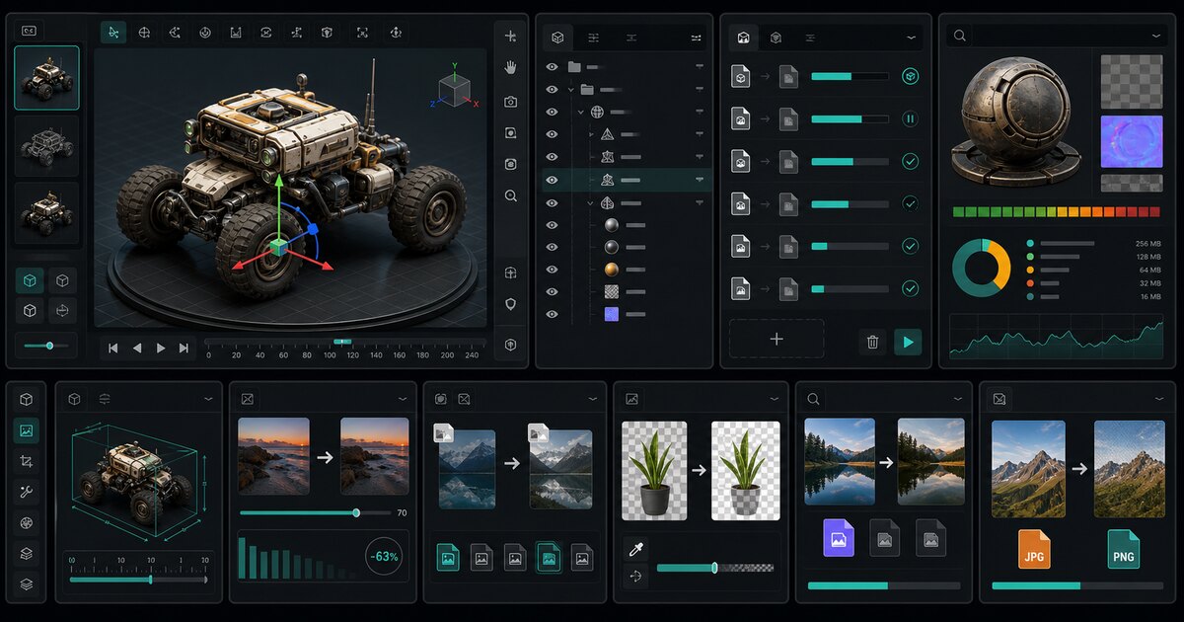Select the first highlighted image format icon below the mountain previews
Screen dimensions: 1184x622
pos(448,558)
